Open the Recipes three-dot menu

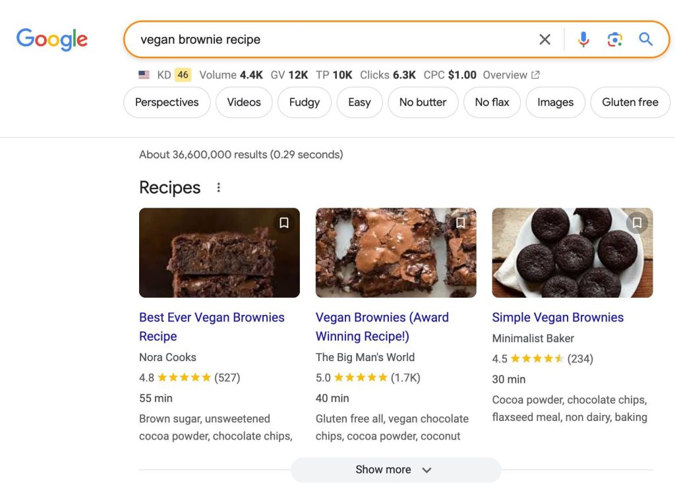[218, 187]
